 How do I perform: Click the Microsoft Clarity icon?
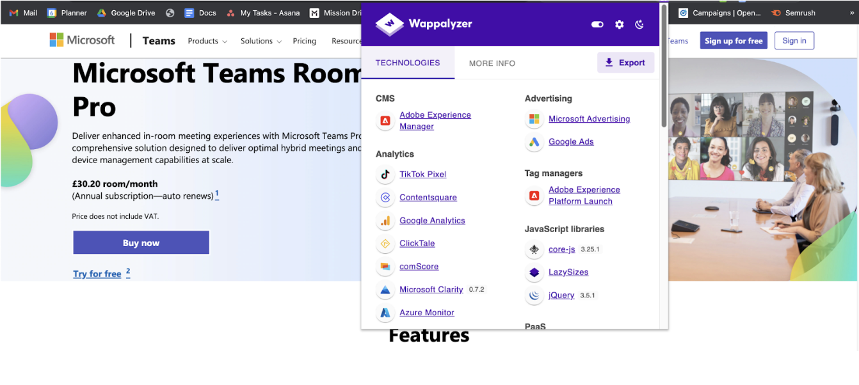(x=385, y=290)
